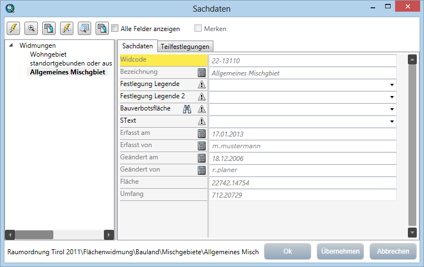Click the Festlegung Legende label
Viewport: 424px width, 267px height.
150,84
